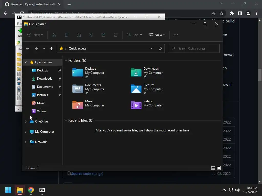The width and height of the screenshot is (262, 196).
Task: Click the Search Quick access field
Action: click(x=193, y=48)
